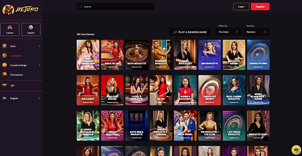Screen dimensions: 302x156
Task: Open Speed Roulette 1 game
Action: 185,55
